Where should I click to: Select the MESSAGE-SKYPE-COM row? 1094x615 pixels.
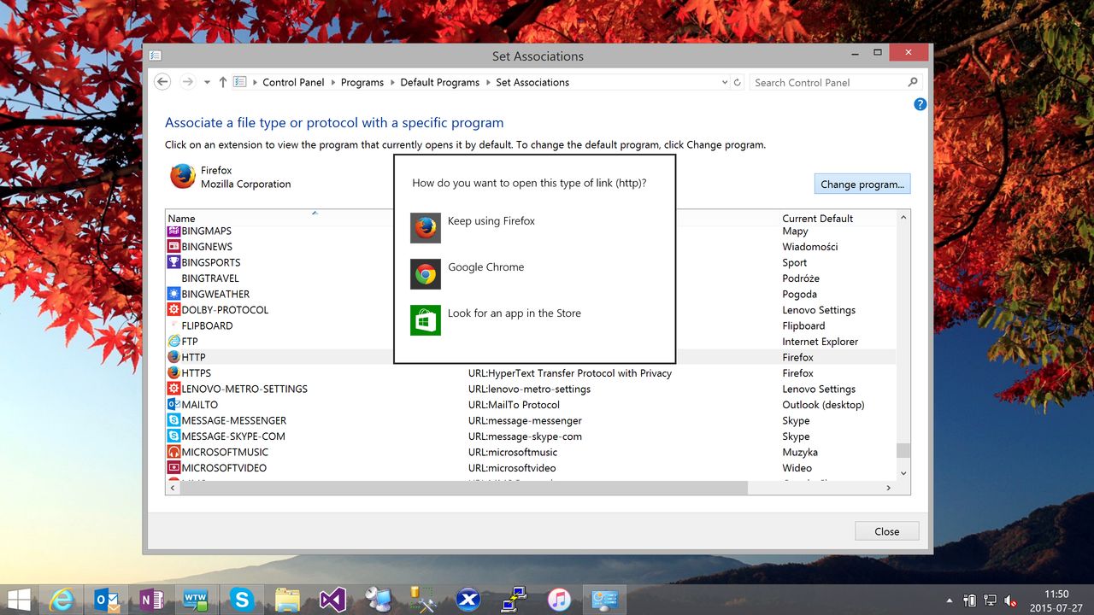click(x=531, y=436)
